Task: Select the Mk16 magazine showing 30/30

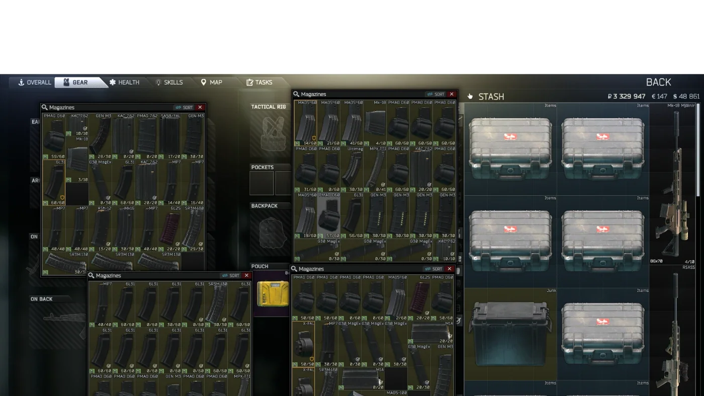Action: click(x=124, y=229)
